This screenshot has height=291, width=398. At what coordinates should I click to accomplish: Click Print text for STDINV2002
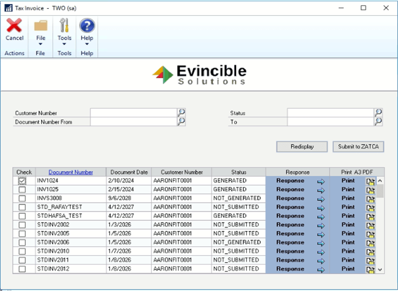click(348, 224)
